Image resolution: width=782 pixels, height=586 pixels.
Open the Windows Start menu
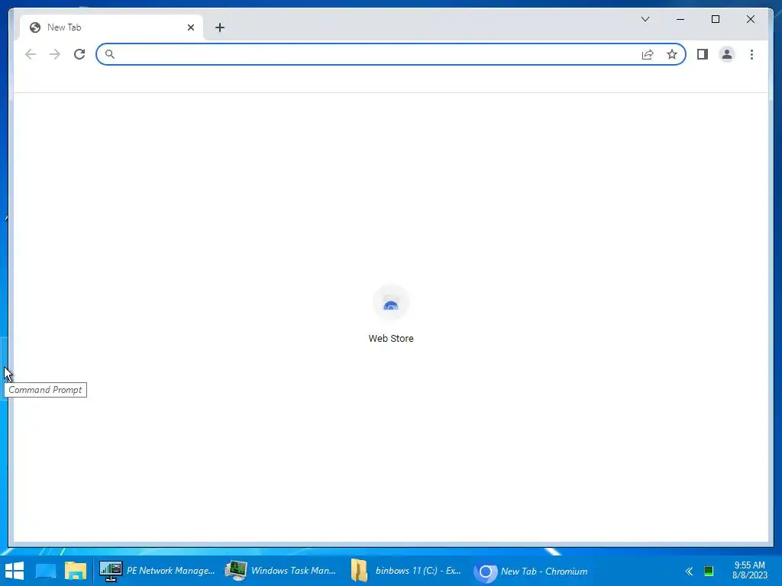click(15, 571)
